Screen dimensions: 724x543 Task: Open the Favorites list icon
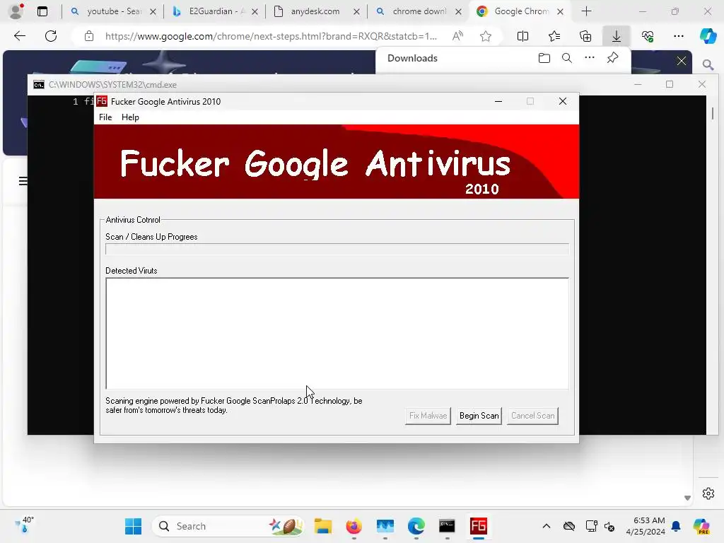coord(554,36)
